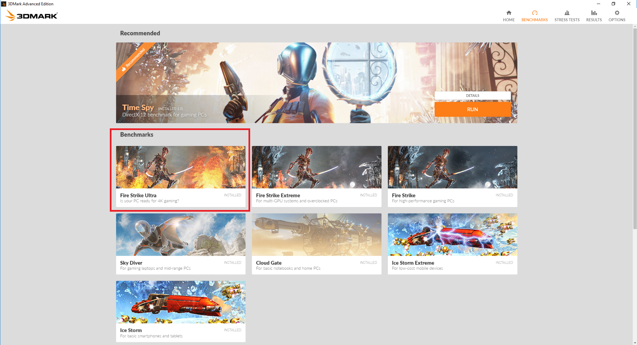Switch to the STRESS TESTS tab label
This screenshot has width=637, height=345.
567,20
